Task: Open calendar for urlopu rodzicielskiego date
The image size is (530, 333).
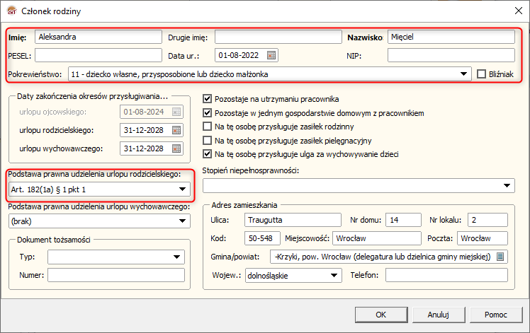Action: [x=176, y=130]
